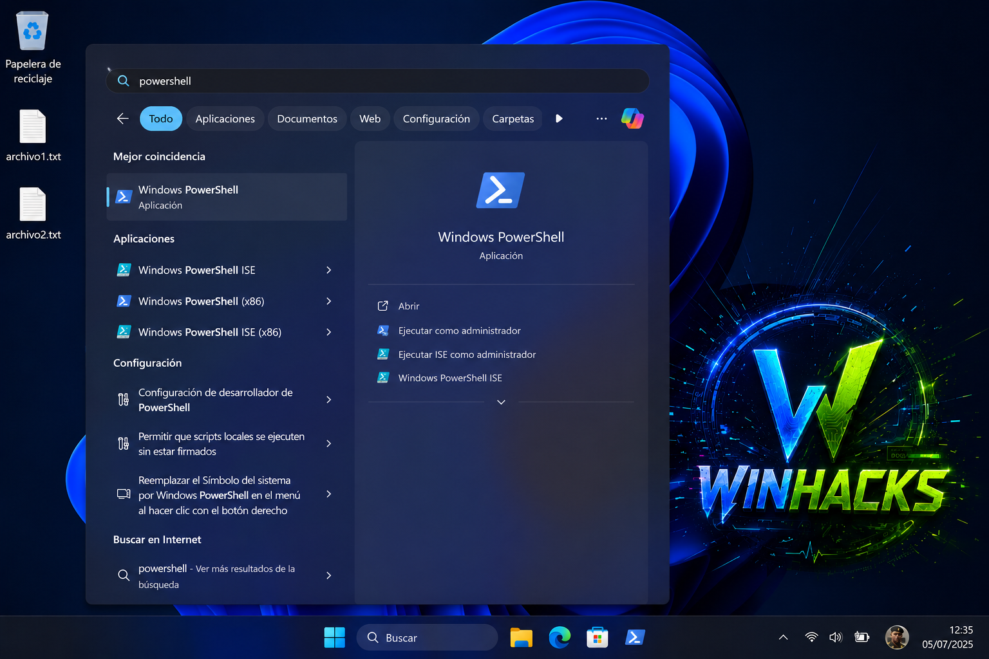Expand Windows PowerShell ISE (x86) chevron
The image size is (989, 659).
(x=328, y=332)
